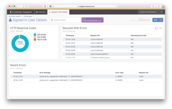172x109 pixels.
Task: Click the red 302 (0.712%) legend swatch
Action: [35, 39]
